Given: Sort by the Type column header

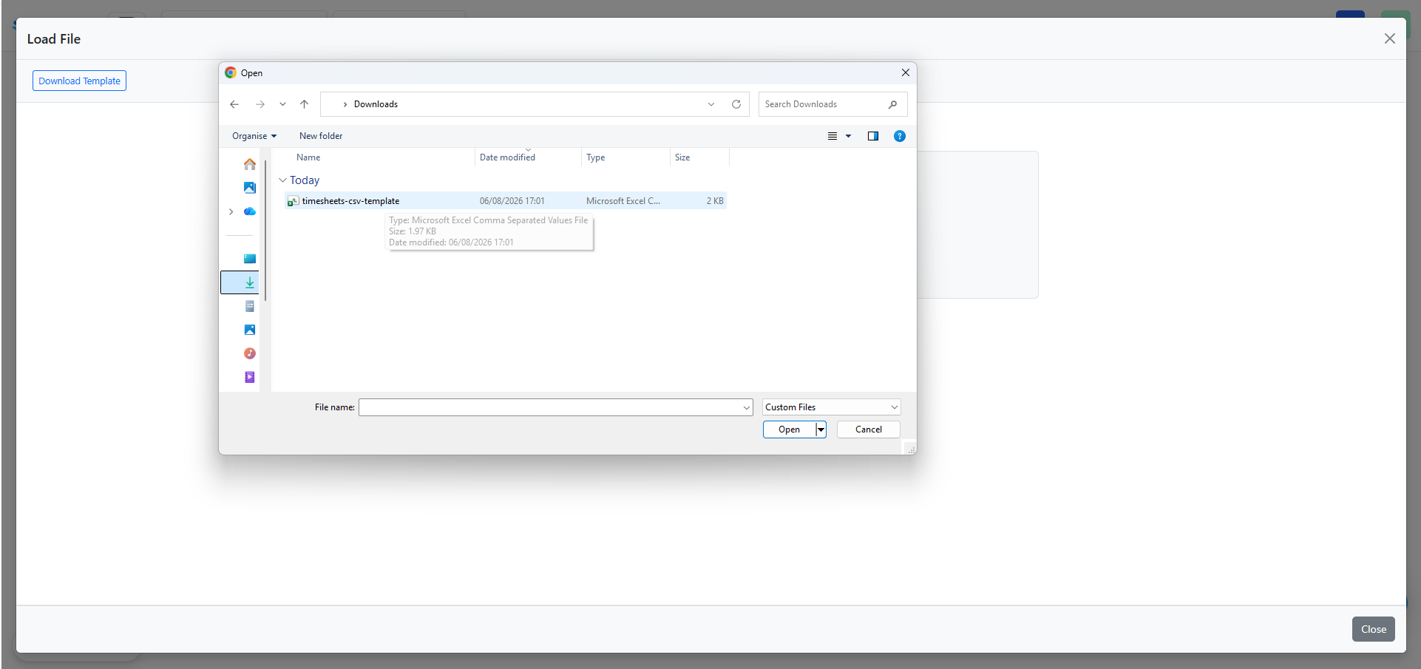Looking at the screenshot, I should point(595,157).
